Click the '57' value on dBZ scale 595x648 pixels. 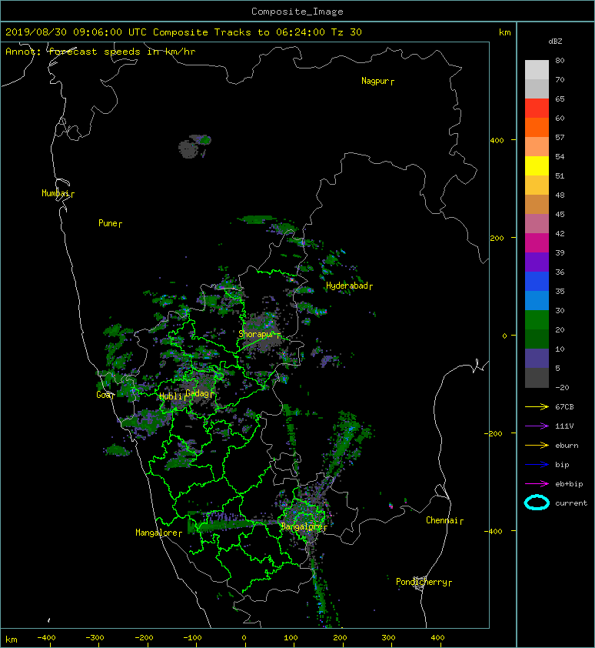click(560, 137)
